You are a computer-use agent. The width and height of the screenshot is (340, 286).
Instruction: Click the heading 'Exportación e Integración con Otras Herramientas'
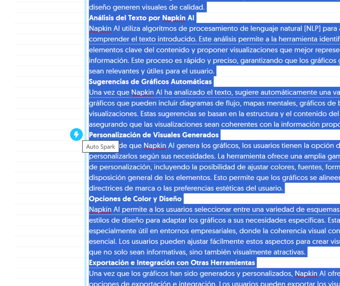point(172,262)
